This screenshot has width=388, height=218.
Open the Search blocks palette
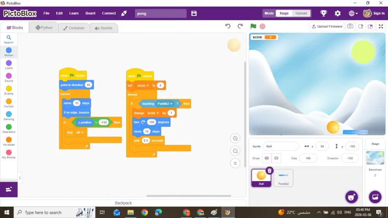point(9,39)
